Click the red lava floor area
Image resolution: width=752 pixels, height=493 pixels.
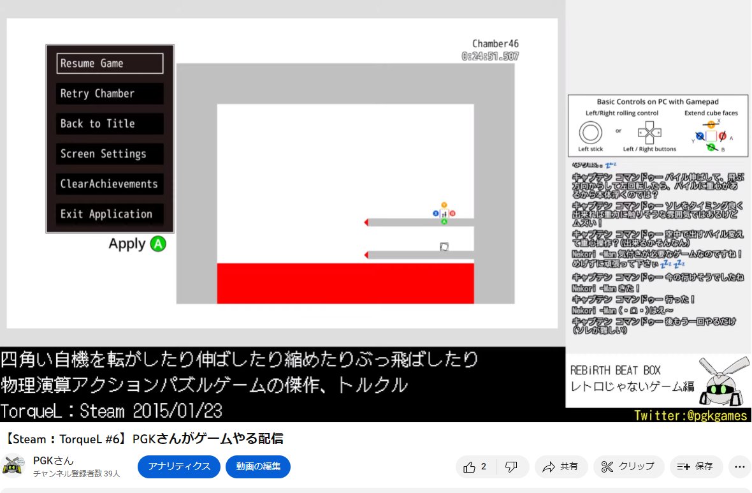coord(345,283)
